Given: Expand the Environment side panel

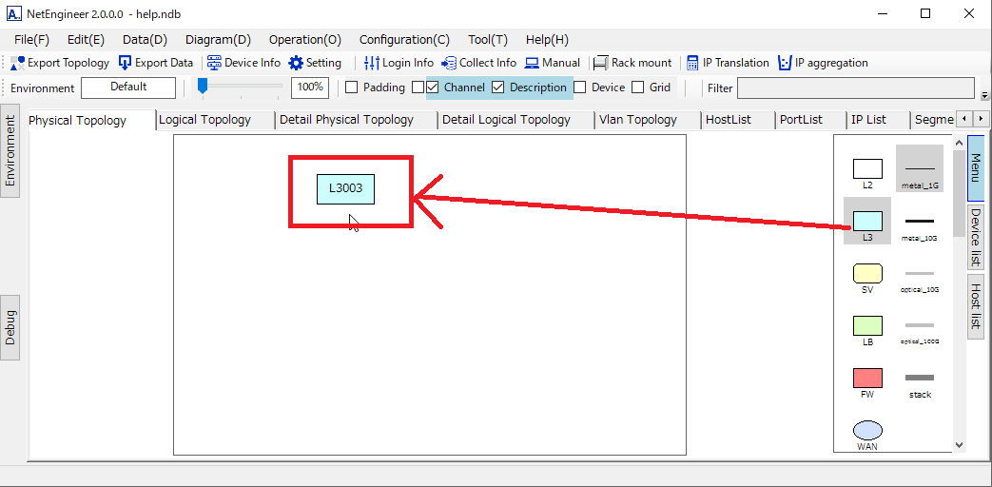Looking at the screenshot, I should (x=10, y=150).
